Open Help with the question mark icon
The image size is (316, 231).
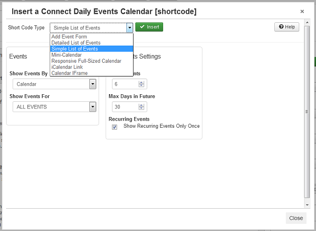(x=287, y=27)
